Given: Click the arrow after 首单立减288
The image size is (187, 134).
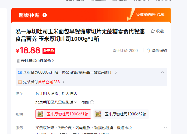Looking at the screenshot, I should click(x=63, y=82).
